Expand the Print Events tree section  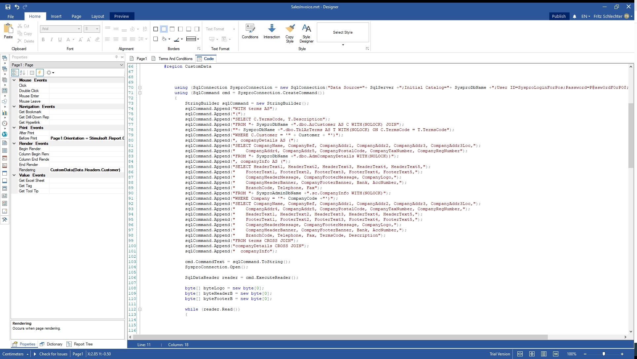pyautogui.click(x=15, y=127)
